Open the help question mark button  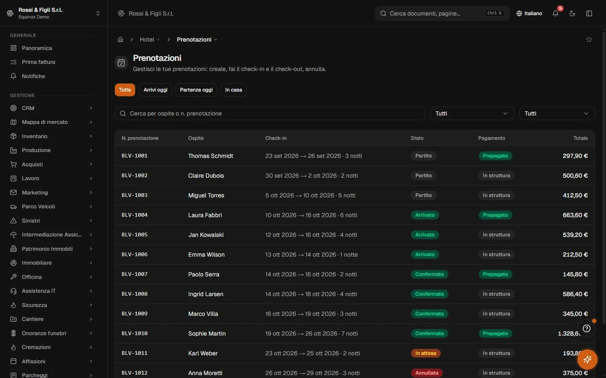[587, 328]
